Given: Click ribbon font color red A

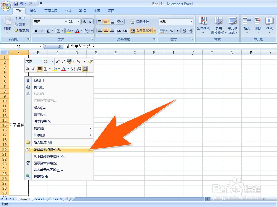Looking at the screenshot, I should pos(77,31).
